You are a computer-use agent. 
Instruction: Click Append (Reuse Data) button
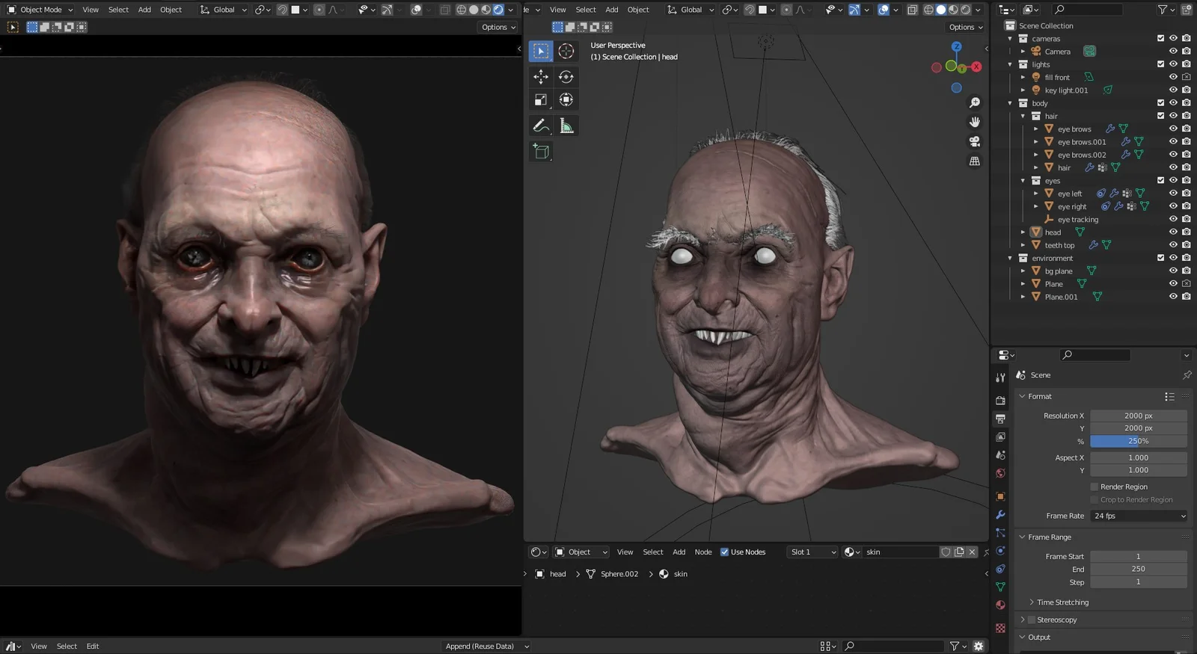(486, 646)
